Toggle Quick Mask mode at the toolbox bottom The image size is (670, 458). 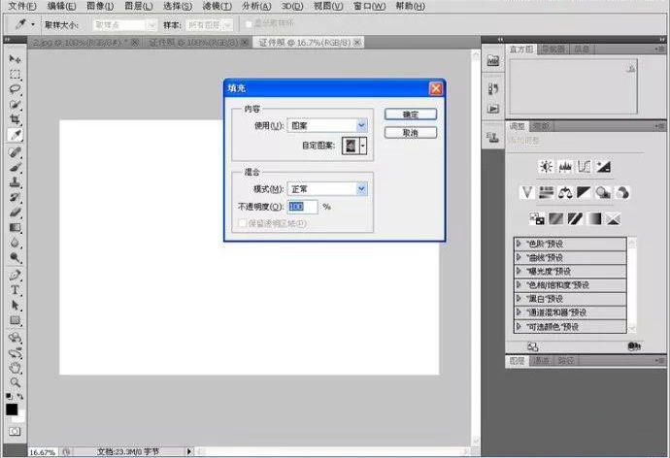tap(15, 430)
